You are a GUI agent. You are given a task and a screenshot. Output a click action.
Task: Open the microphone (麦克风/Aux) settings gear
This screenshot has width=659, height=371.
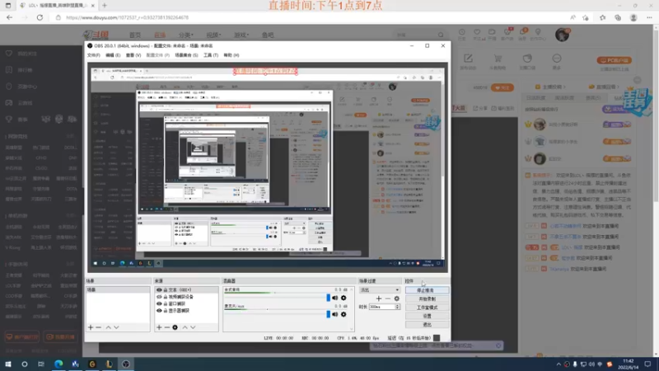344,314
